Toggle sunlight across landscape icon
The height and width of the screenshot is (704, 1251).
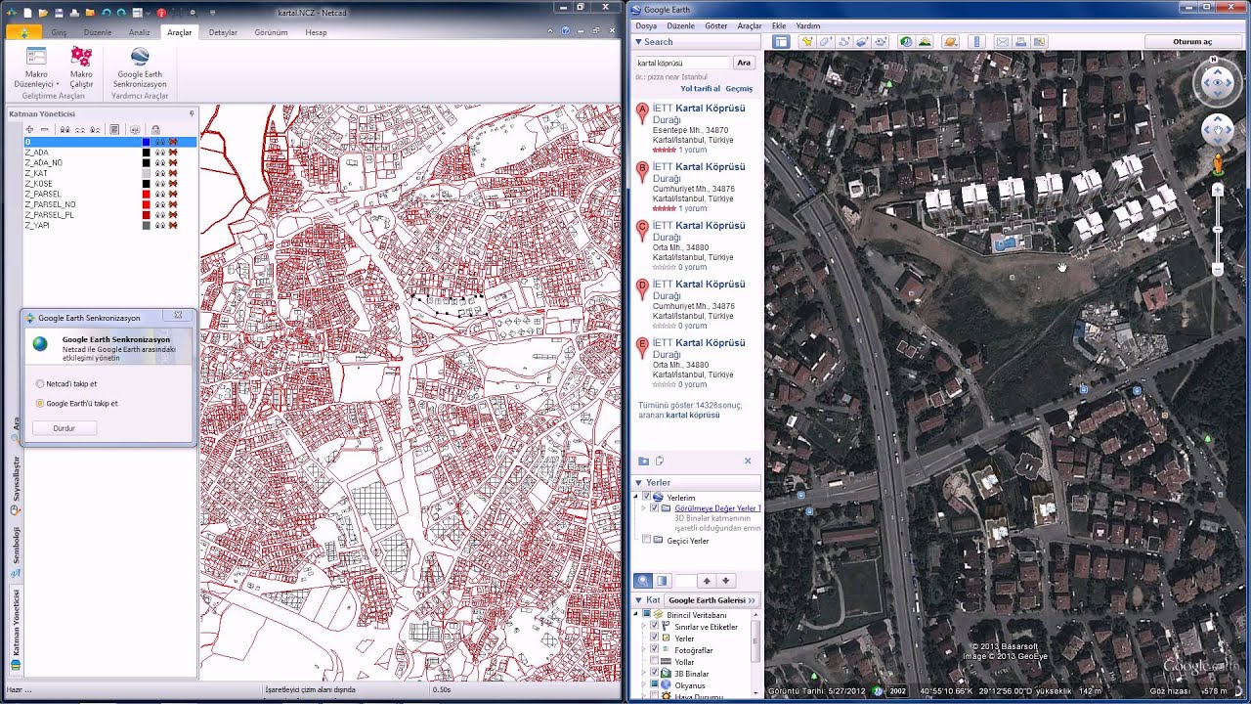pyautogui.click(x=925, y=42)
